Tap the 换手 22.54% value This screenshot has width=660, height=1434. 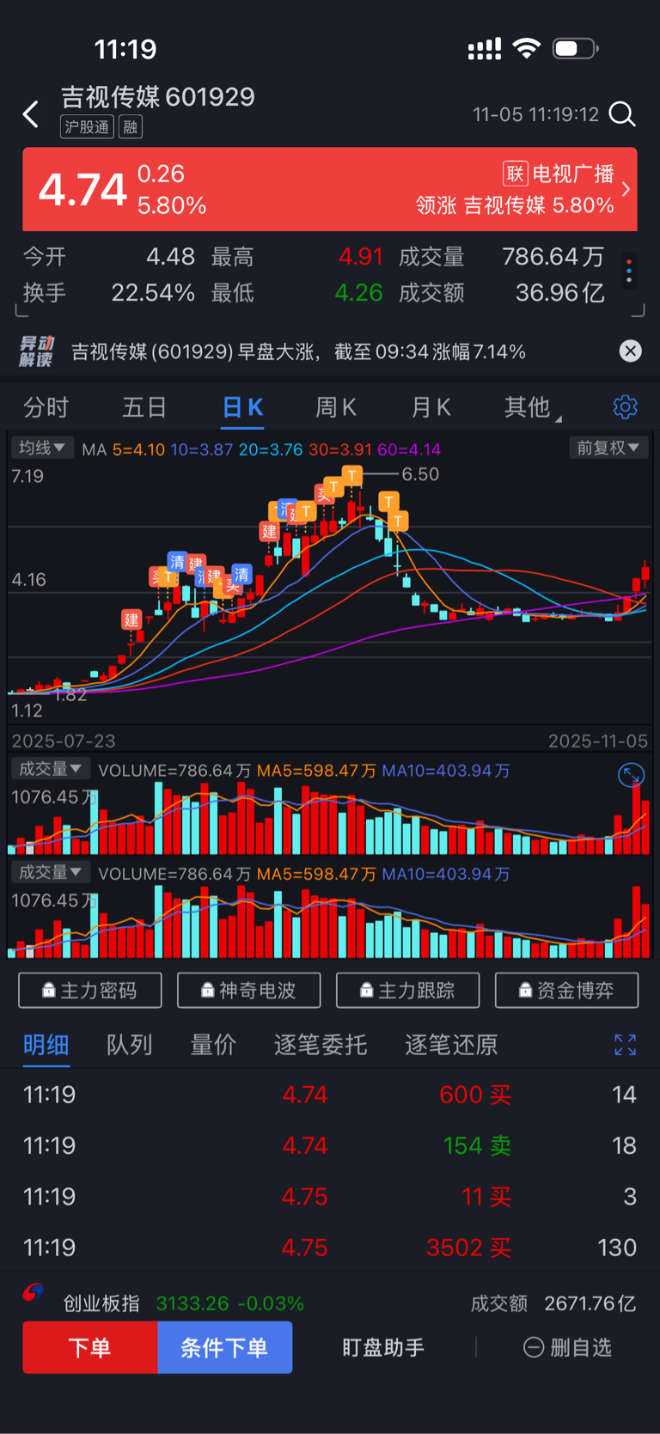click(x=153, y=293)
